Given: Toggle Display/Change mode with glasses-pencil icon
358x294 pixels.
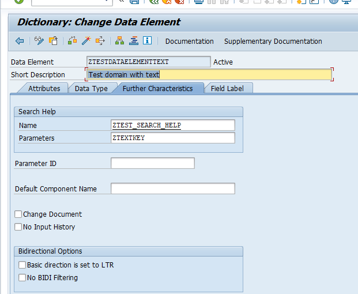Looking at the screenshot, I should pyautogui.click(x=39, y=41).
